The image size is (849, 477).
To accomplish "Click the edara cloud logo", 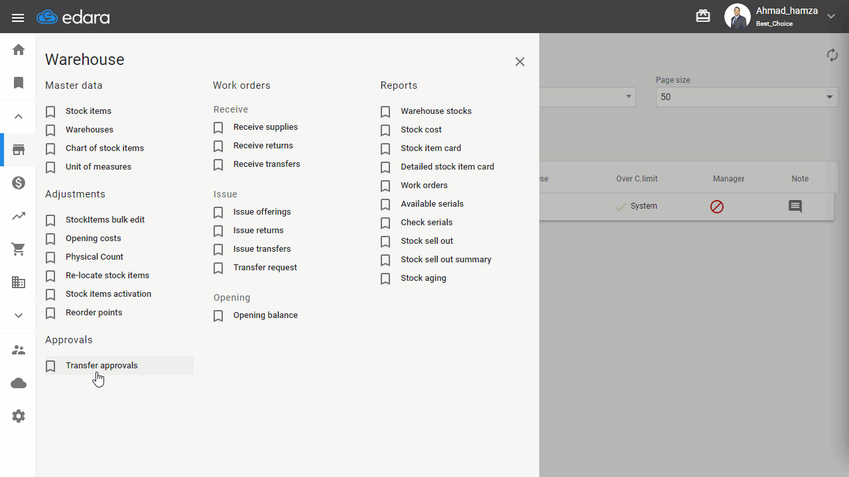I will 73,17.
